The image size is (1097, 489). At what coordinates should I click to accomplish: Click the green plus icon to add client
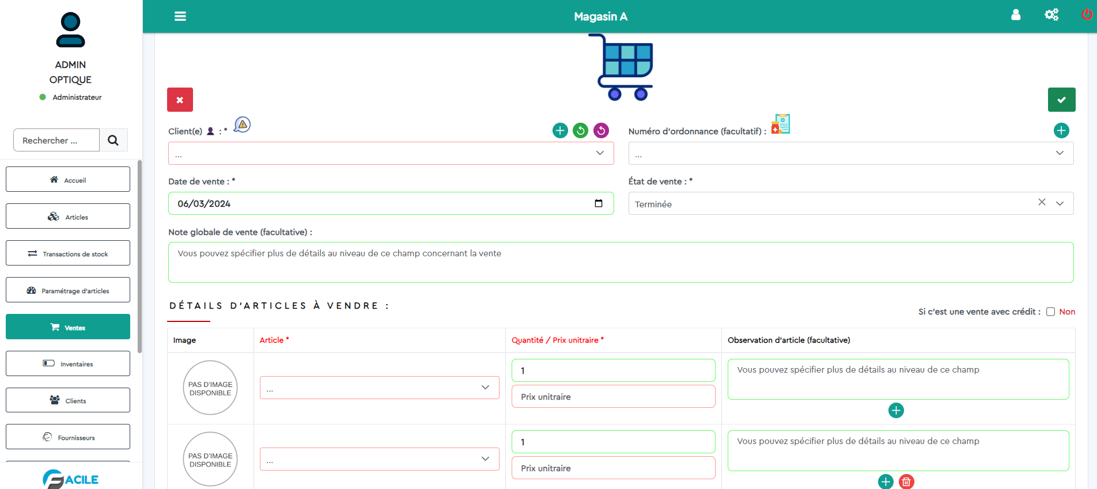point(560,131)
